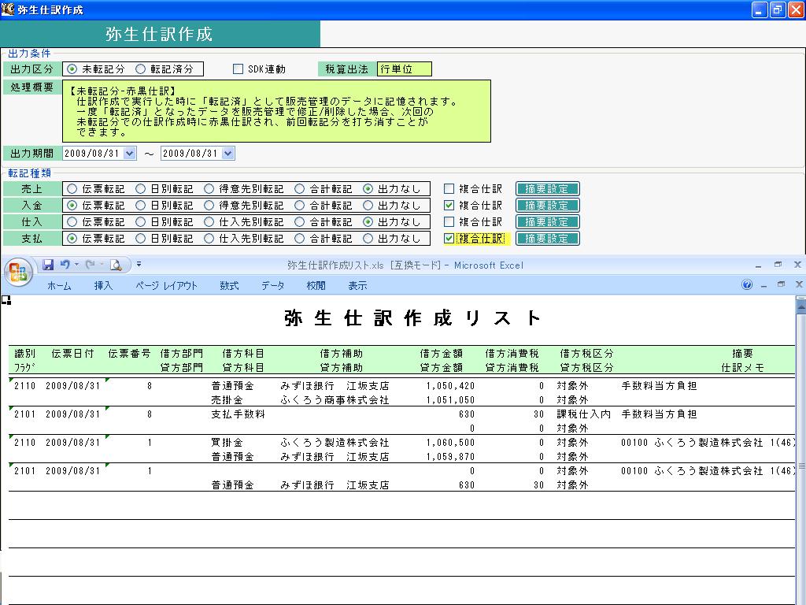The image size is (806, 605).
Task: Open the ホーム ribbon tab
Action: click(59, 285)
